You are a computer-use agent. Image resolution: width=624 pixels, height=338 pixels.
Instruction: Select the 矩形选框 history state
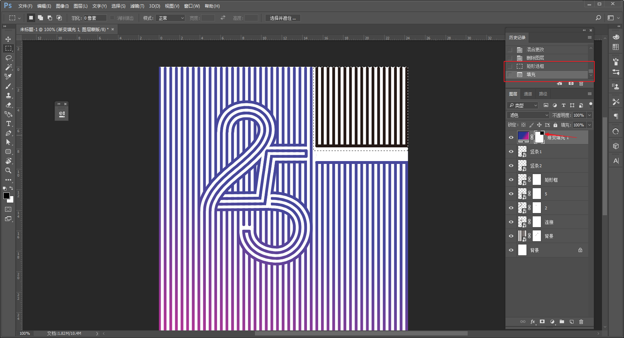547,66
